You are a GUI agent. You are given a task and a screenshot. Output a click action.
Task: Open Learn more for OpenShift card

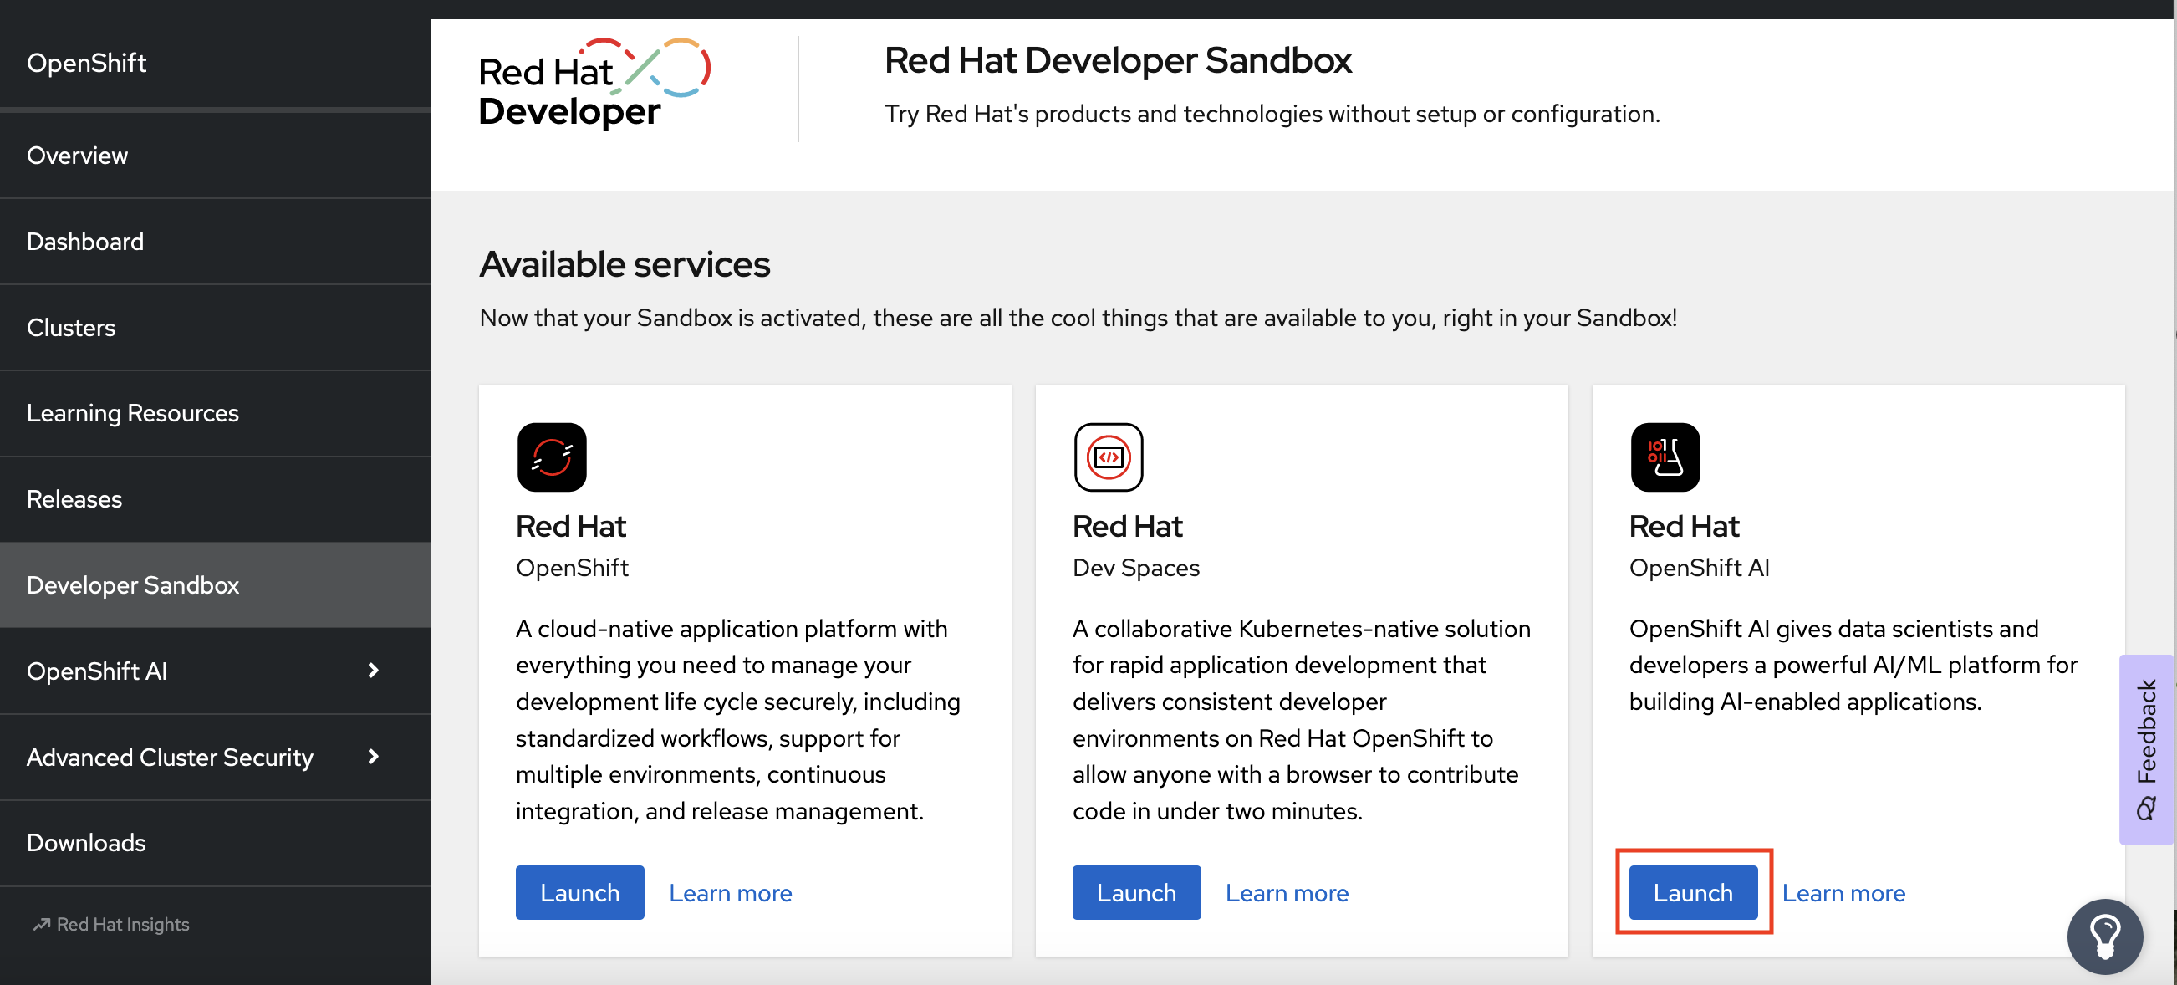coord(730,893)
